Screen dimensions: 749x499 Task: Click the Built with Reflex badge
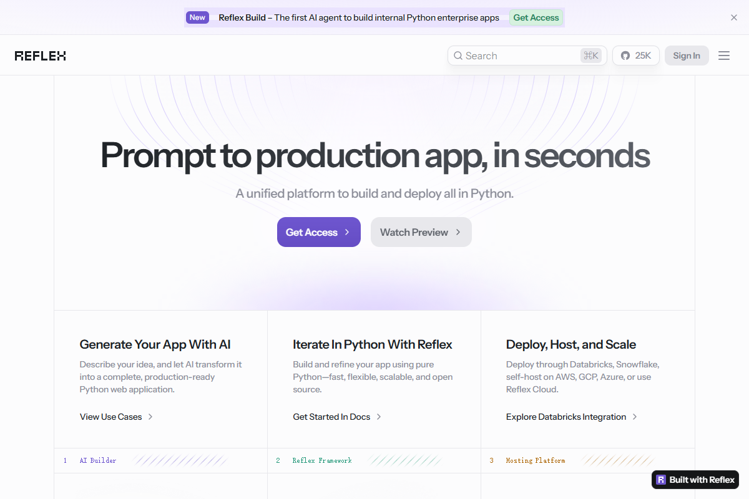pos(695,480)
